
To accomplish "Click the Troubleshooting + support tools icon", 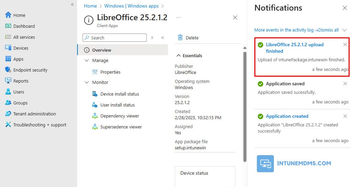I will coord(8,125).
